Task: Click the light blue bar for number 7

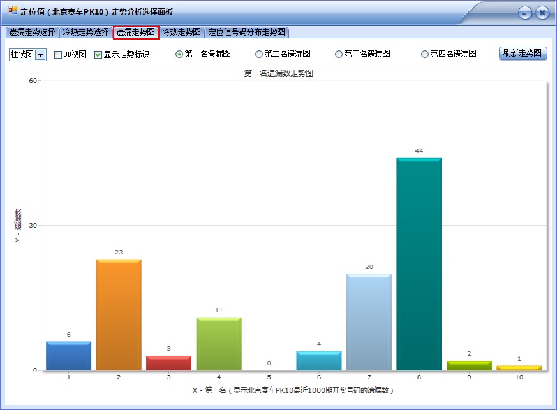Action: tap(369, 322)
